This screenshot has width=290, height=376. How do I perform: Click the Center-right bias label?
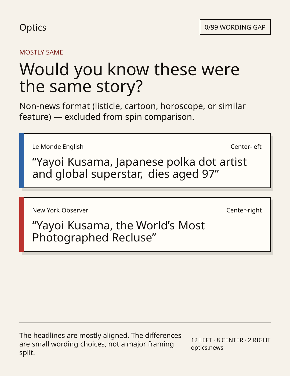(244, 210)
